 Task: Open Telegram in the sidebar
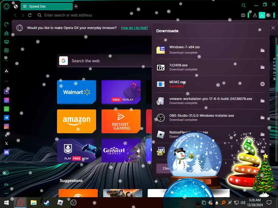(x=7, y=118)
